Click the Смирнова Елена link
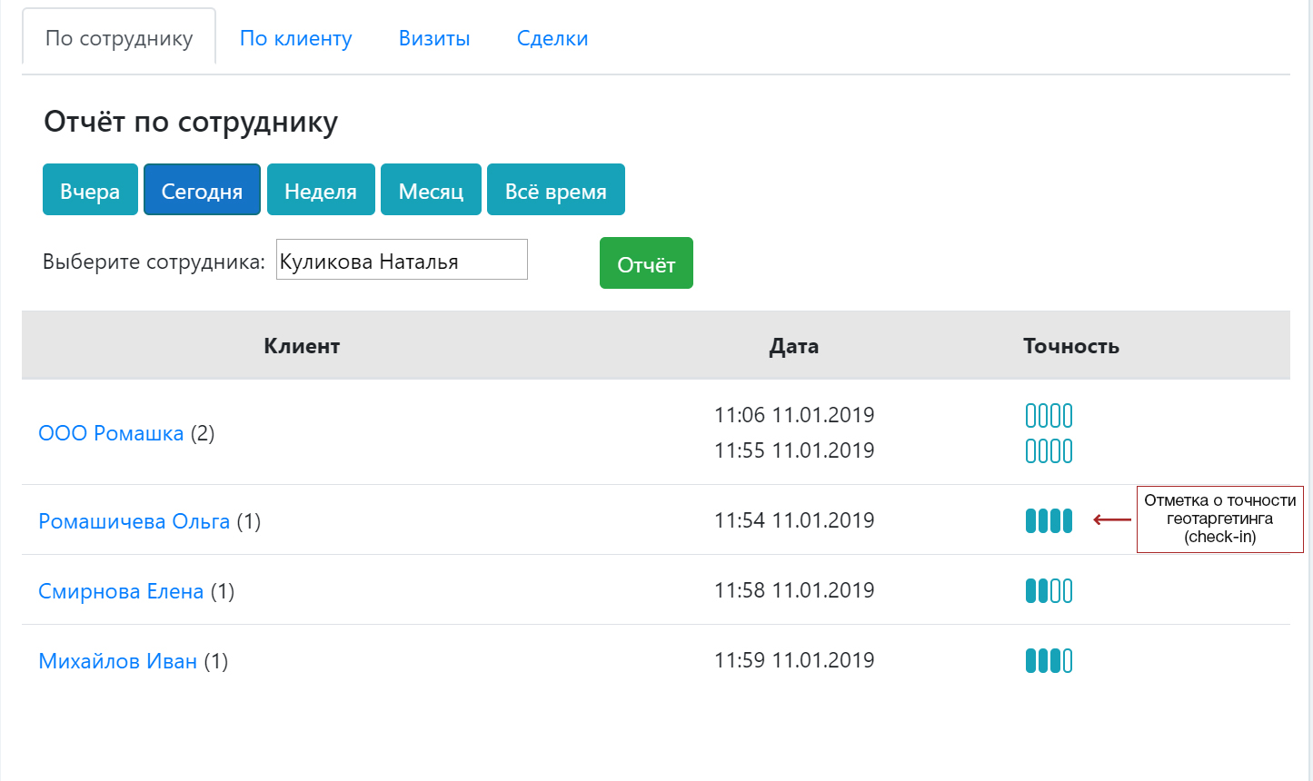 (121, 591)
